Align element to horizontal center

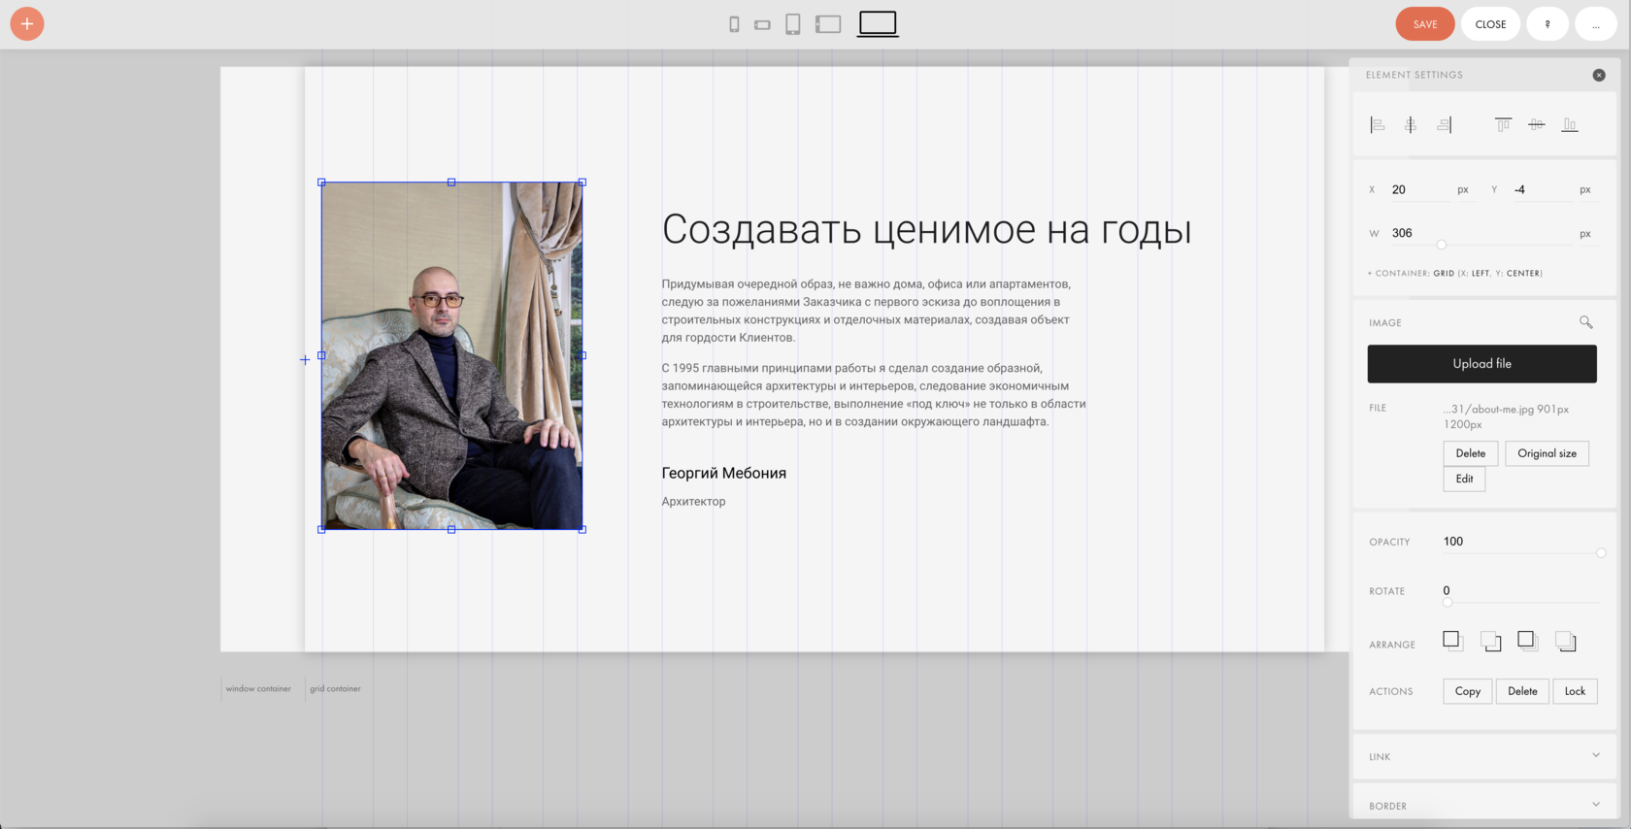point(1411,124)
